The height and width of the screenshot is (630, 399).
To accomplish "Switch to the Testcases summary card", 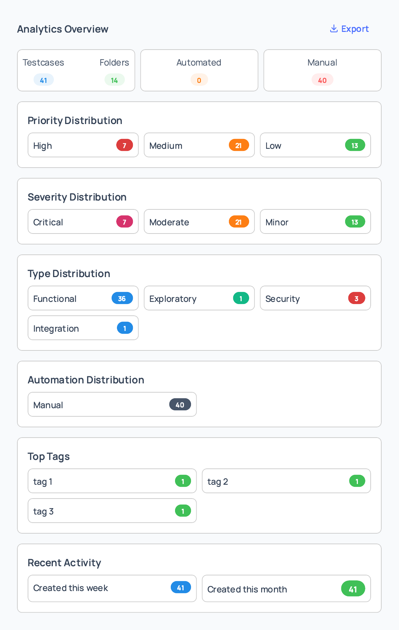I will coord(43,70).
